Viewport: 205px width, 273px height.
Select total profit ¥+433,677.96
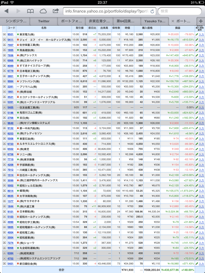(x=170, y=270)
